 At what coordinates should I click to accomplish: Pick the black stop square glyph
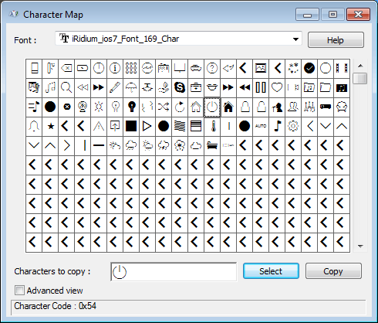131,126
